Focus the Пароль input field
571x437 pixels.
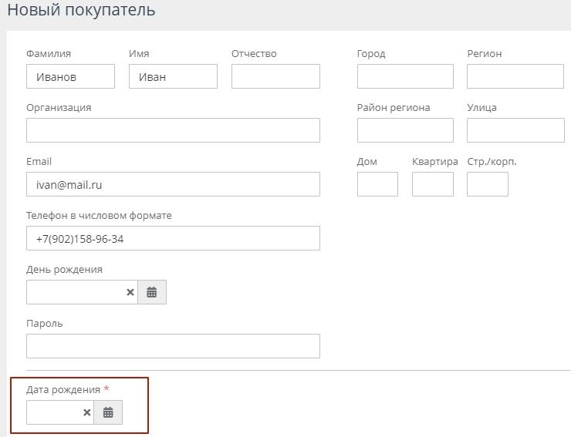173,346
